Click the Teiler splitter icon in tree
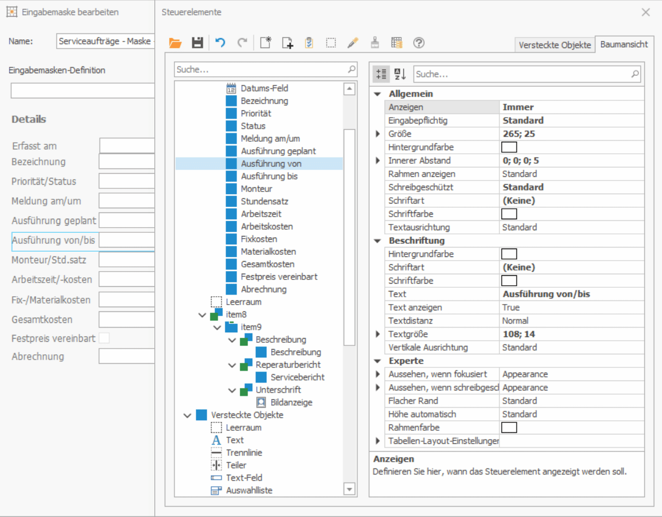The image size is (662, 517). (x=217, y=465)
